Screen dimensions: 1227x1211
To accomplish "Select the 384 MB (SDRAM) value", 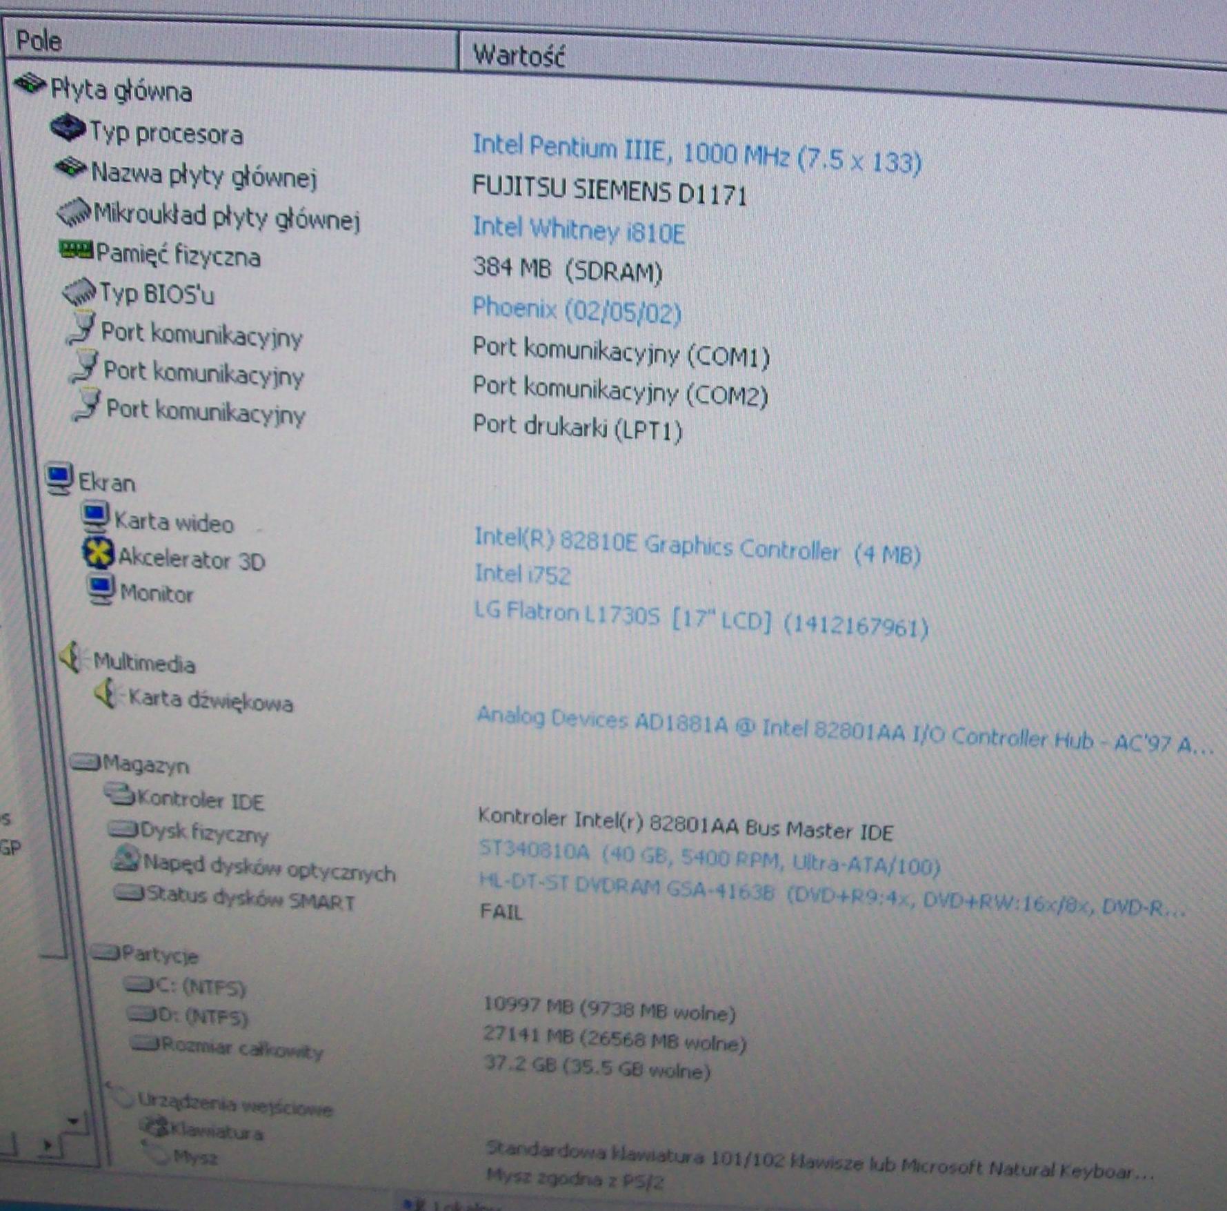I will 568,269.
